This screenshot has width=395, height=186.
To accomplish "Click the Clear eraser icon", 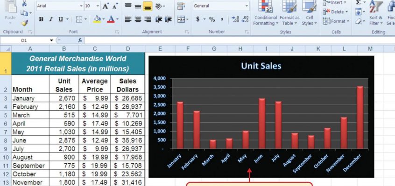I will click(x=359, y=21).
